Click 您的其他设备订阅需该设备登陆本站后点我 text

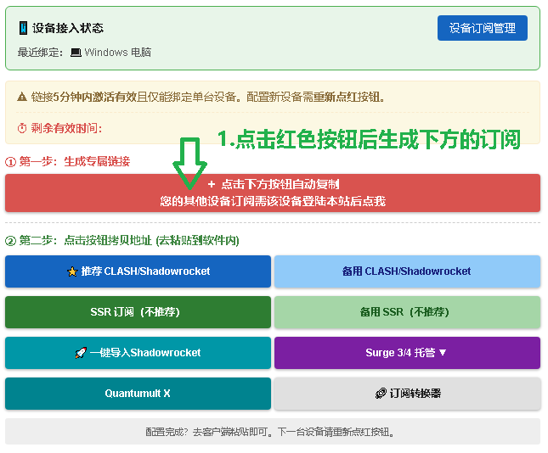tap(273, 201)
